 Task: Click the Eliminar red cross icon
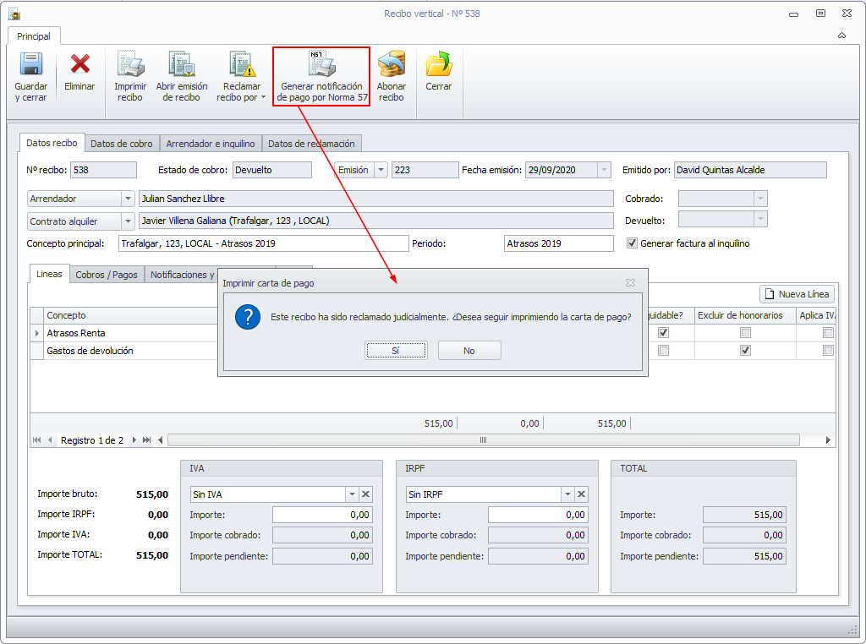pos(80,64)
